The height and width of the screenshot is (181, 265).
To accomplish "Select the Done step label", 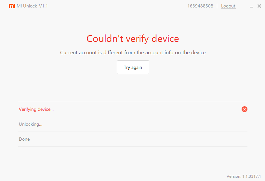I will tap(24, 139).
